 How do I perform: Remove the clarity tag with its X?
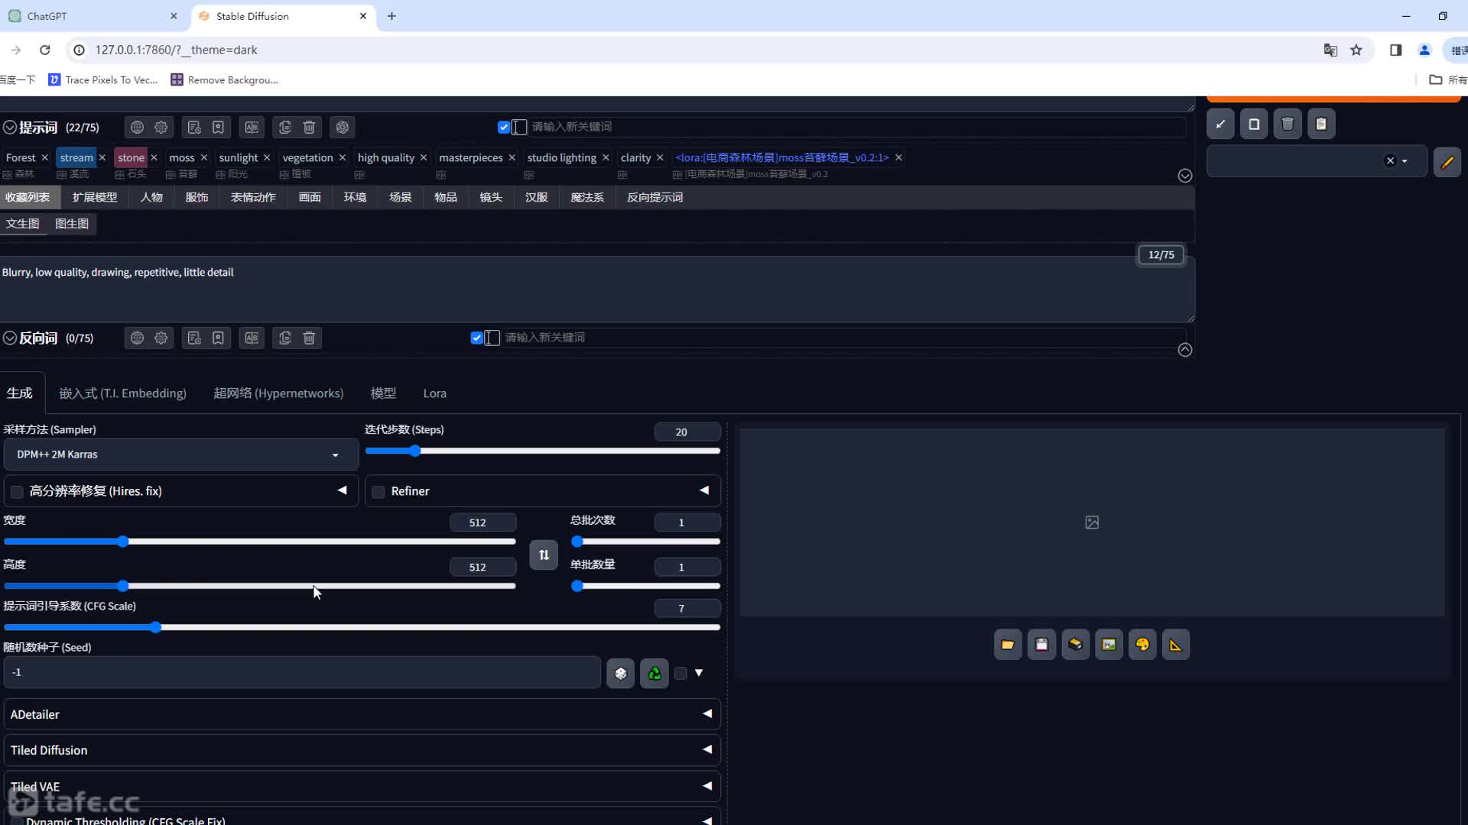[660, 157]
